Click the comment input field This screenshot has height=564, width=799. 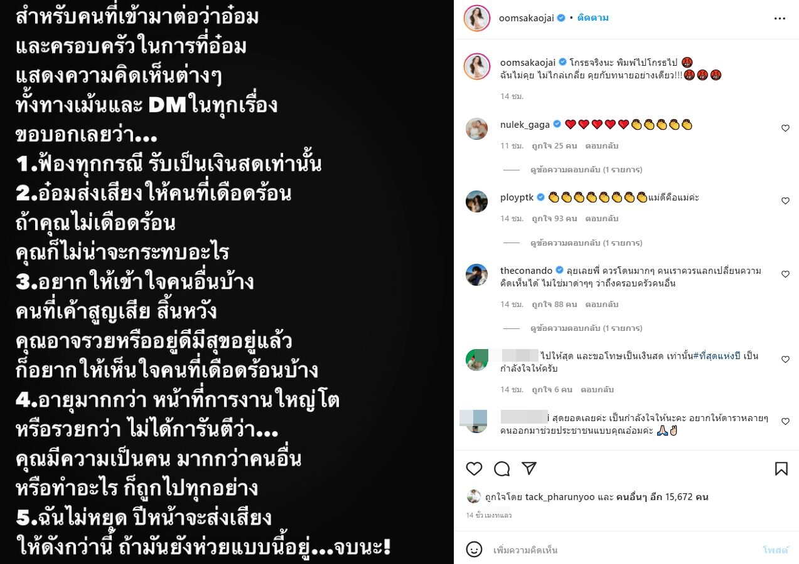tap(621, 550)
